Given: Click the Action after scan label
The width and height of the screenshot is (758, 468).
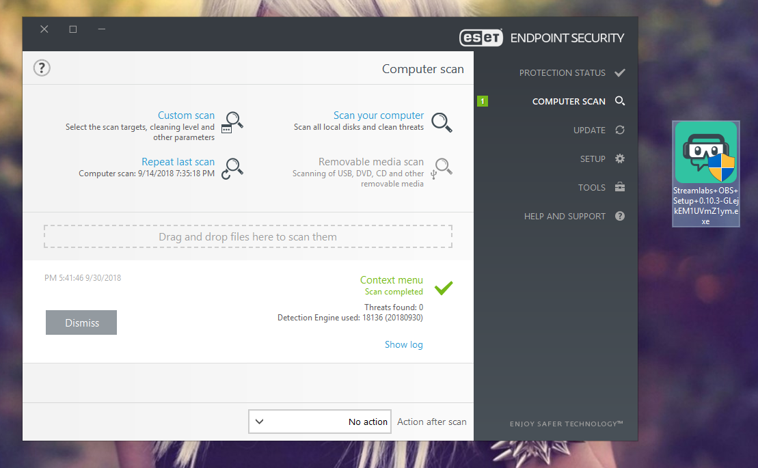Looking at the screenshot, I should [x=432, y=422].
